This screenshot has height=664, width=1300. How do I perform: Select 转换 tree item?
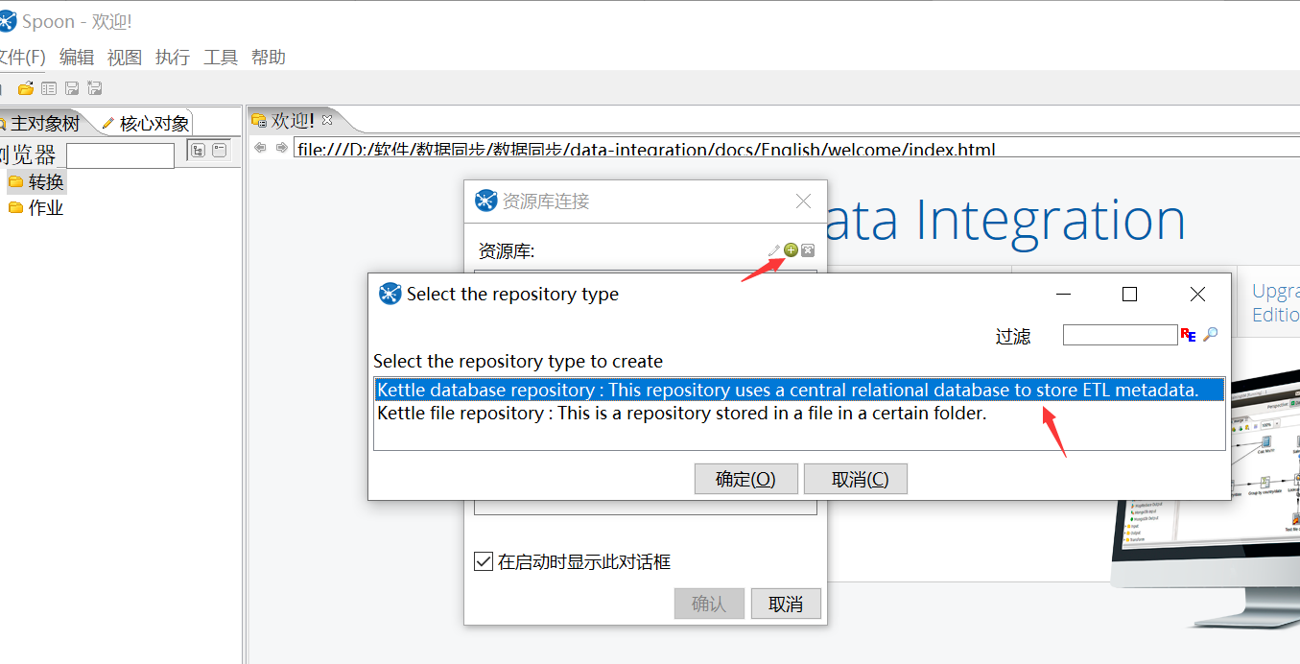pos(46,181)
